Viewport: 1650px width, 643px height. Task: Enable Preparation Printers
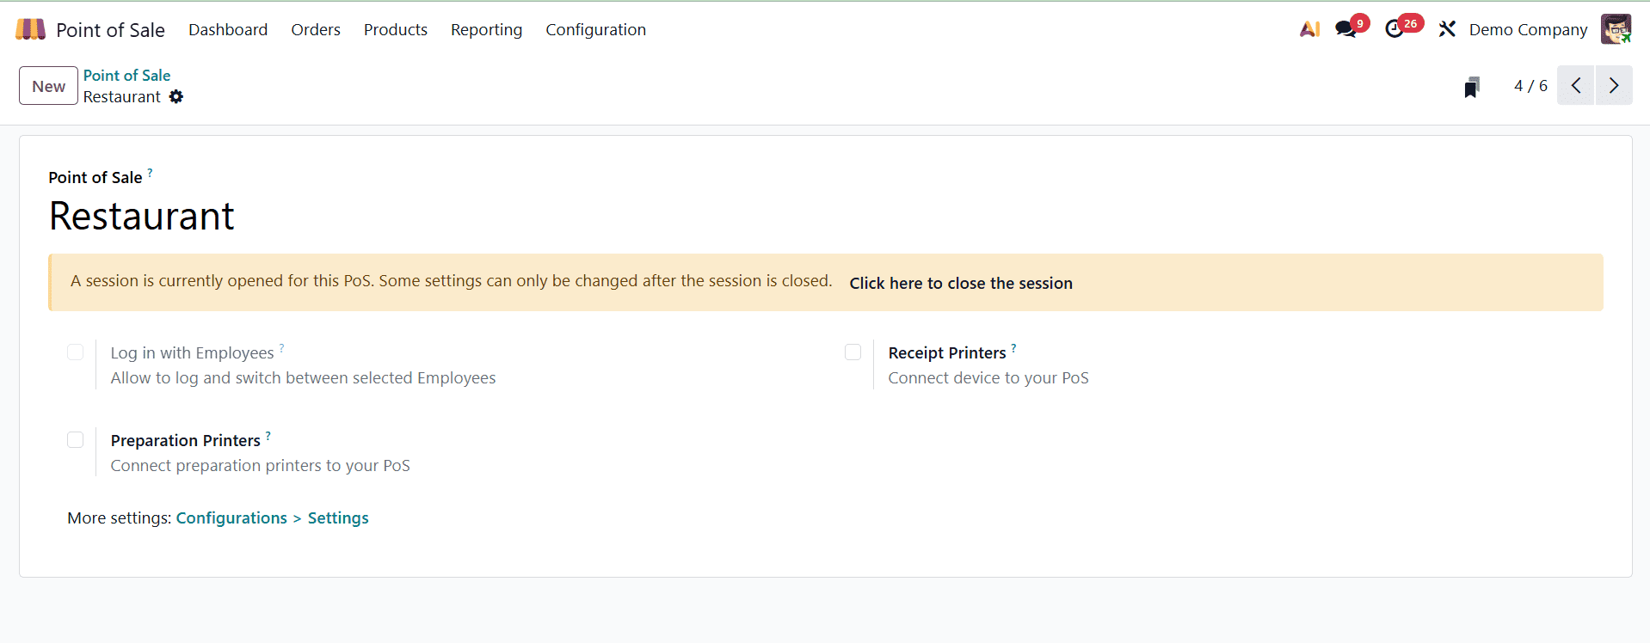75,439
